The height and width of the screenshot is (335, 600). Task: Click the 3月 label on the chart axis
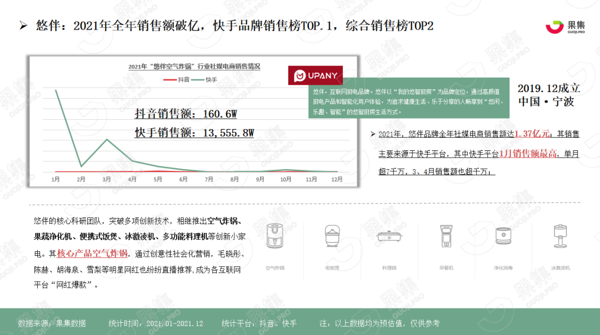click(x=106, y=179)
